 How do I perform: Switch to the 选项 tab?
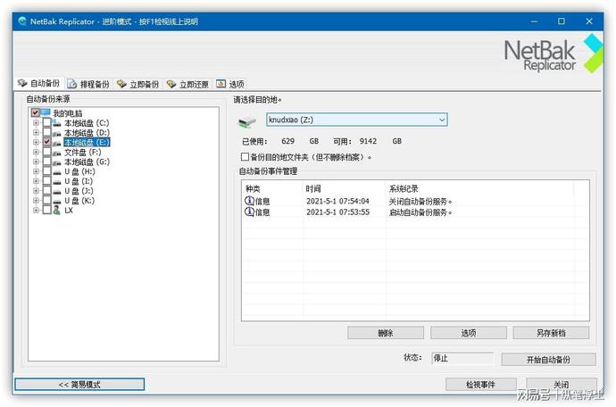tap(230, 84)
